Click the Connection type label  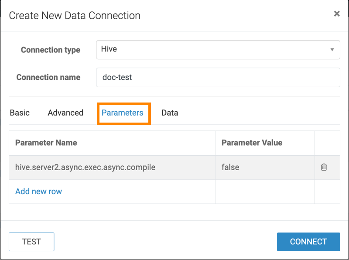[x=51, y=50]
